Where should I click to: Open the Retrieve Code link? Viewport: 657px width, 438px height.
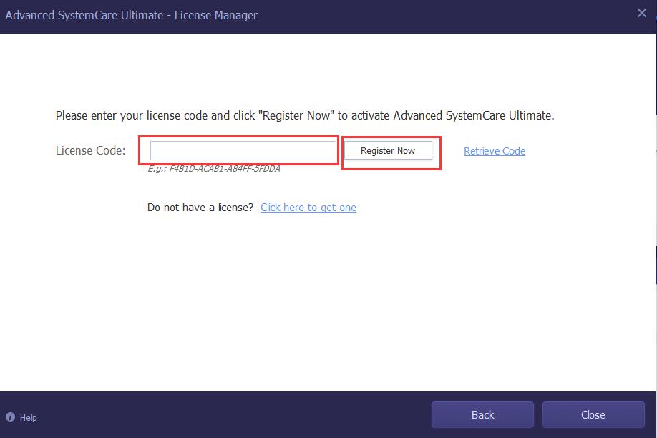[x=495, y=151]
